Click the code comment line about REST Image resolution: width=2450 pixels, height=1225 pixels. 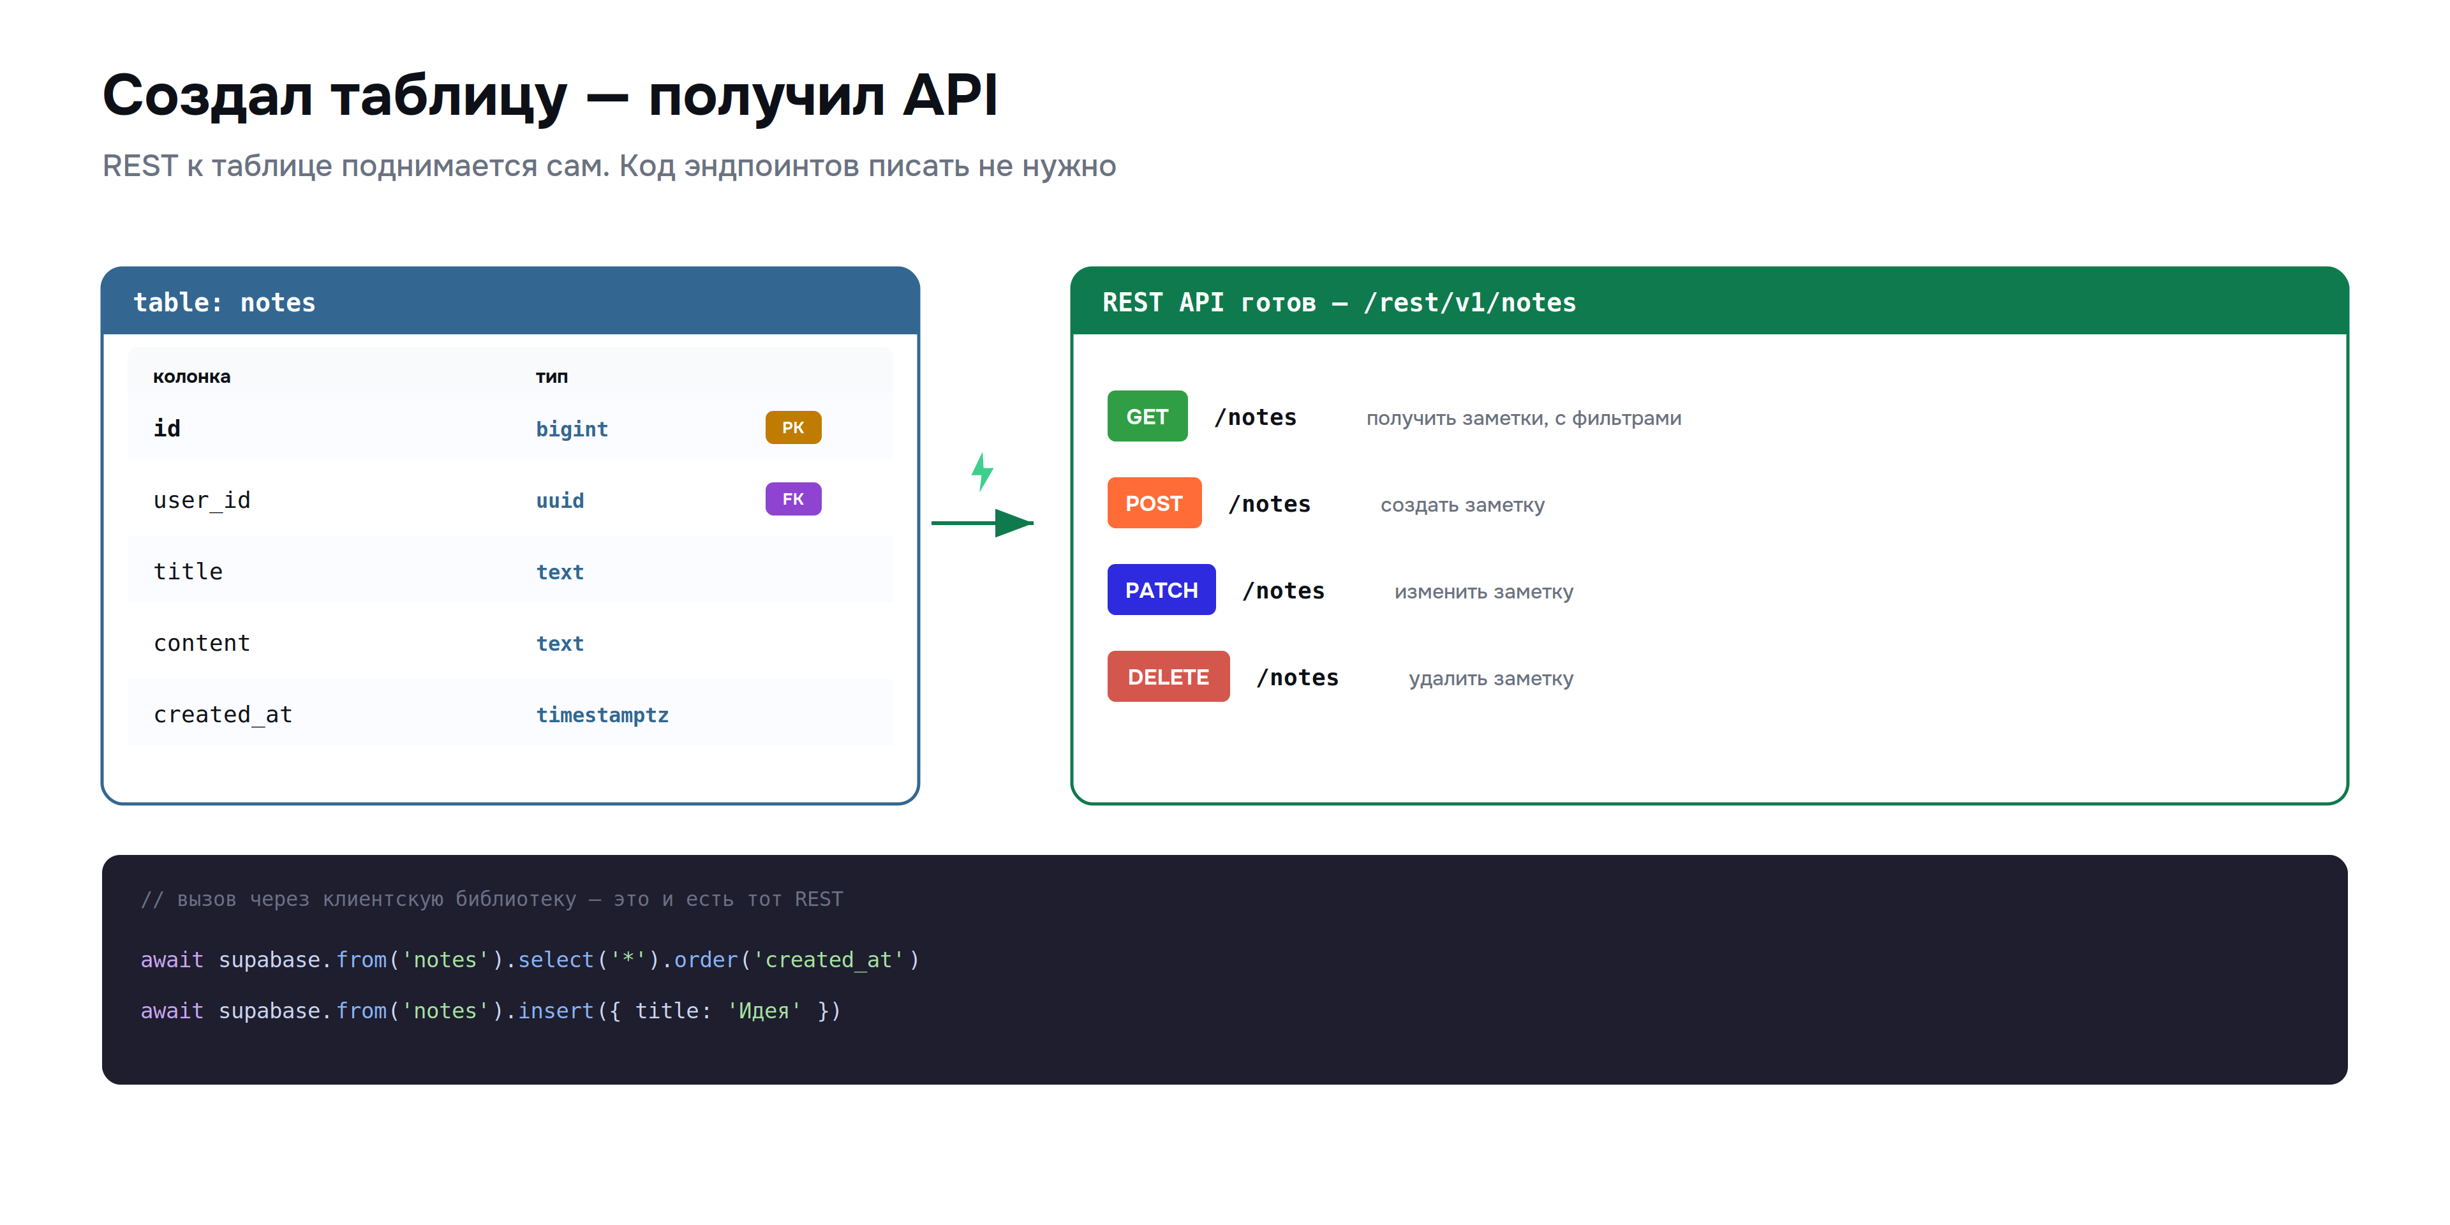pos(492,899)
